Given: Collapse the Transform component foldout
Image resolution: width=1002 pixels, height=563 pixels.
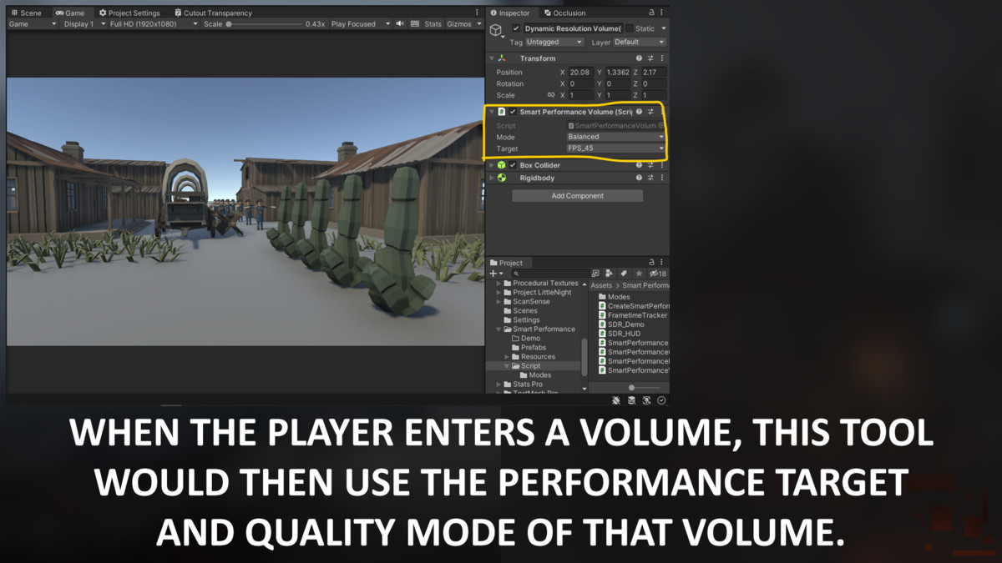Looking at the screenshot, I should click(492, 58).
